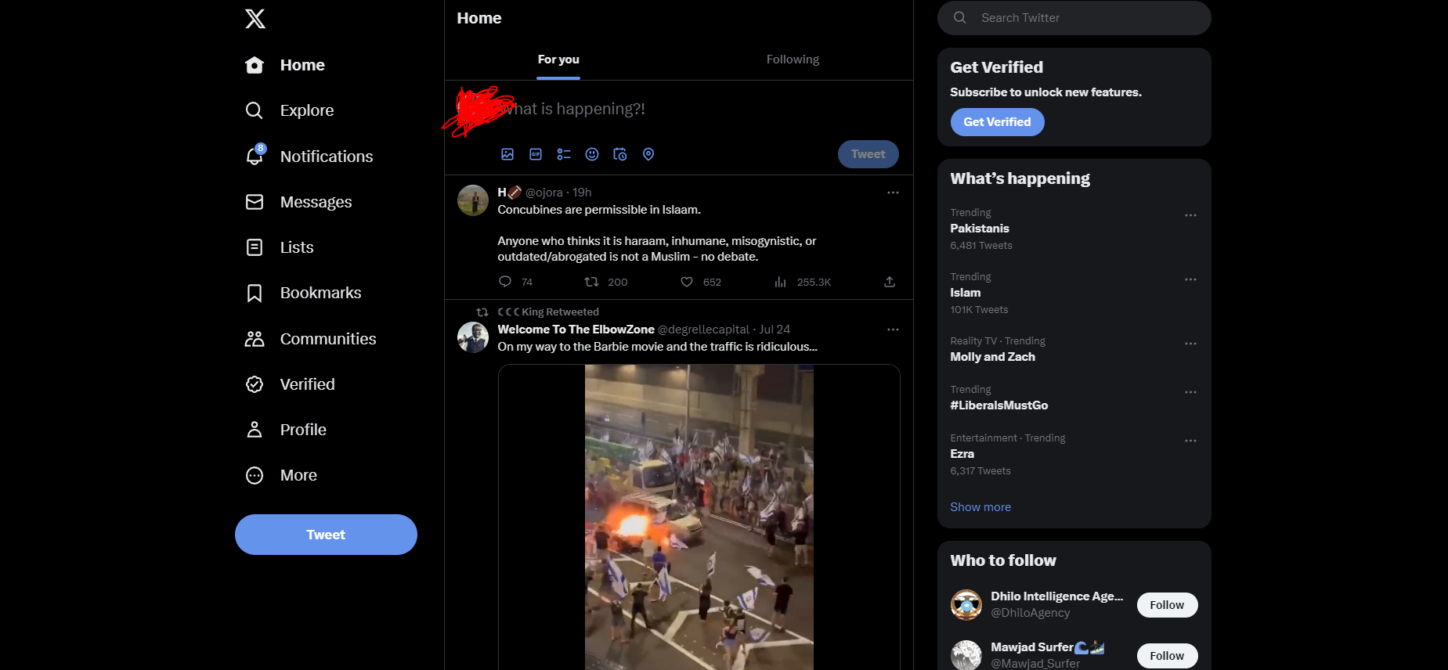1448x670 pixels.
Task: Open Welcome To The ElbowZone profile avatar
Action: tap(473, 337)
